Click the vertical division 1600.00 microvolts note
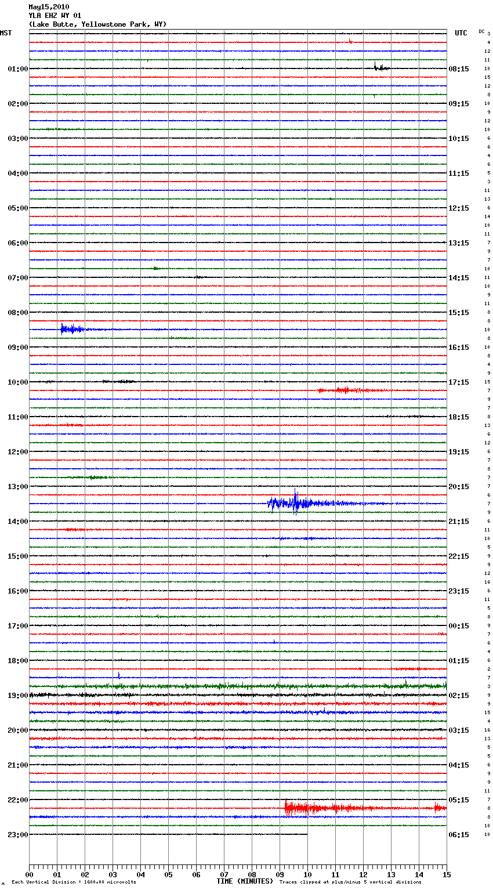 pos(74,882)
